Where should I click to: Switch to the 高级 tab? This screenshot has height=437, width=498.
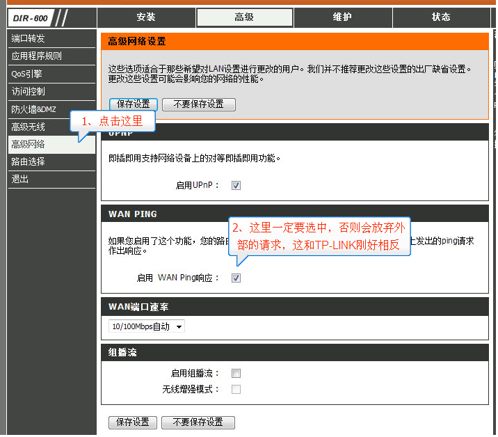coord(245,17)
